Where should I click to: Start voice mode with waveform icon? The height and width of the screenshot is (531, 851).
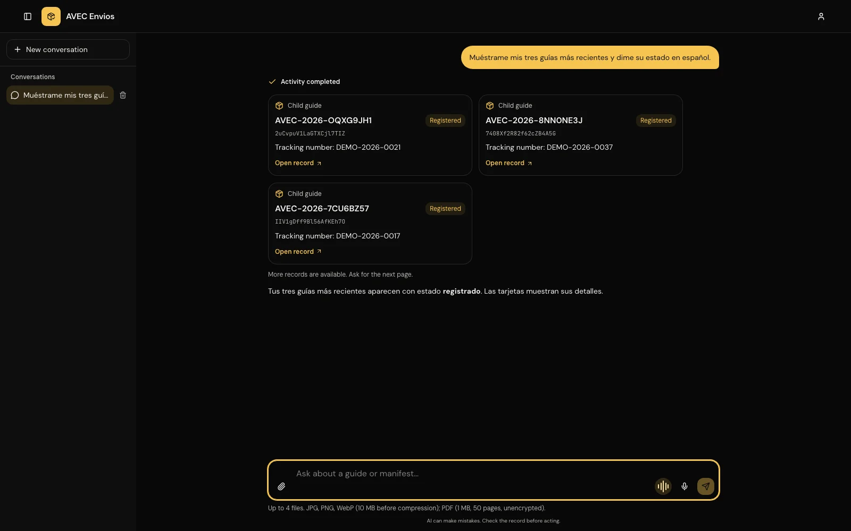tap(663, 486)
